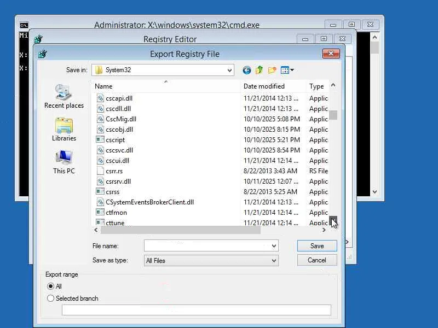This screenshot has width=438, height=328.
Task: Open Recent places shortcut
Action: pyautogui.click(x=64, y=96)
